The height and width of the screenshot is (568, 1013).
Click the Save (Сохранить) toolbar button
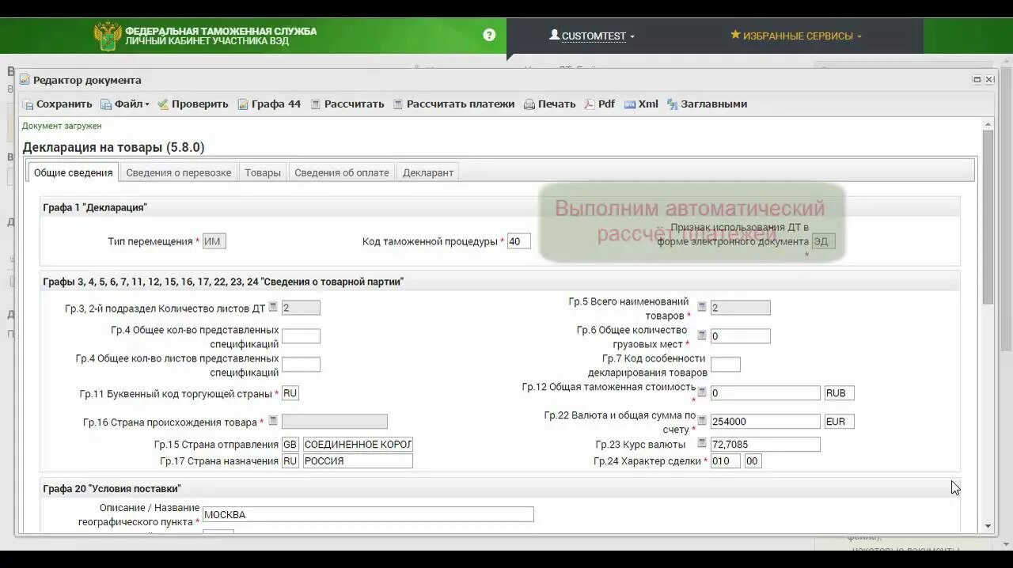tap(57, 104)
